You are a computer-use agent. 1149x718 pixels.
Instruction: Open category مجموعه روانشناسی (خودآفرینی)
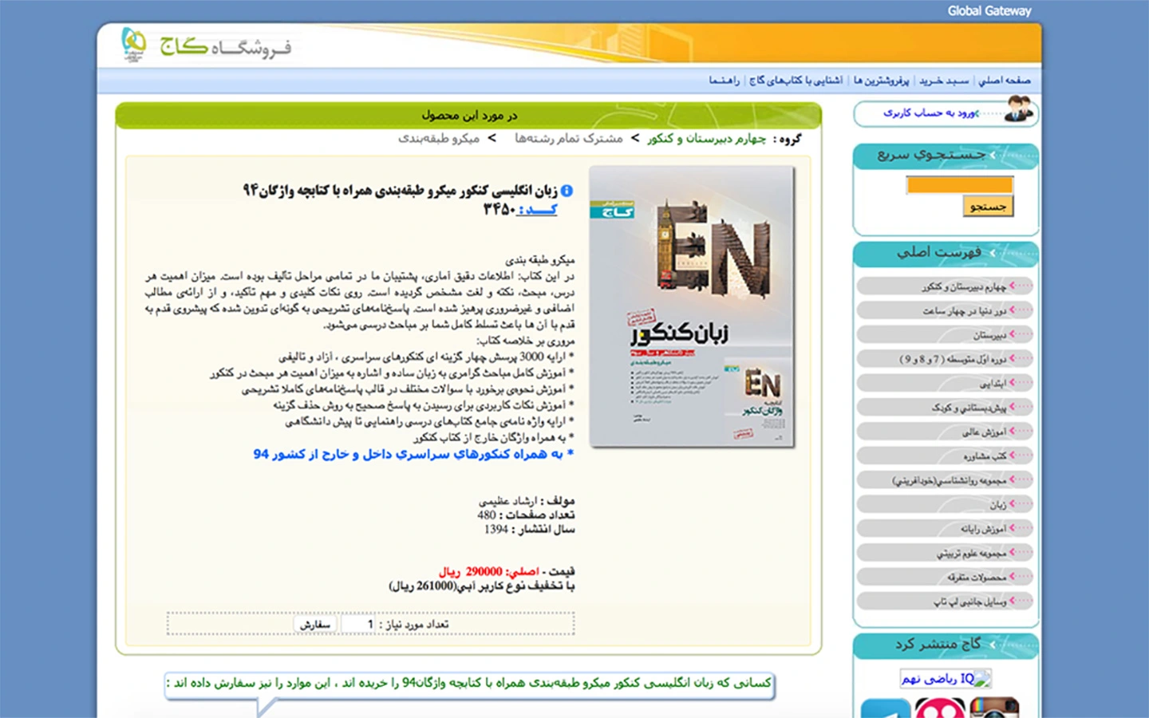(946, 480)
